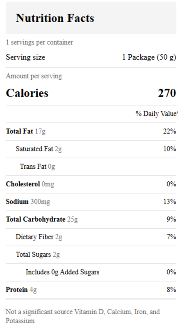Click the 270 calories value
The image size is (178, 329).
pos(167,93)
